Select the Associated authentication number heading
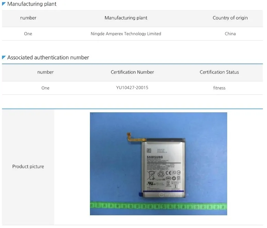 (48, 58)
